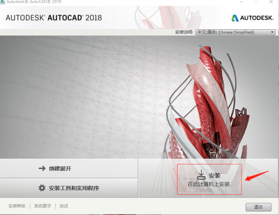Close the AutoCAD 2018 installer window
The width and height of the screenshot is (279, 215).
[271, 2]
